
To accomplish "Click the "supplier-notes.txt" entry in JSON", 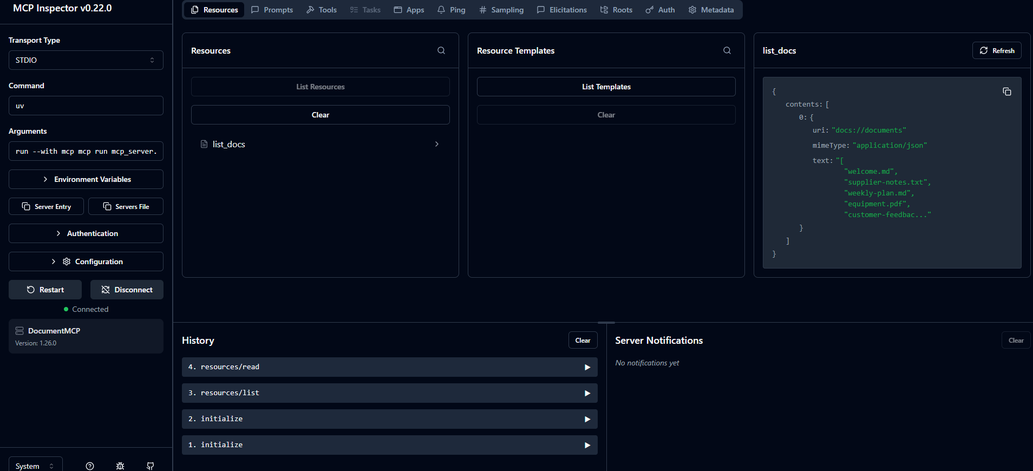I will click(887, 182).
